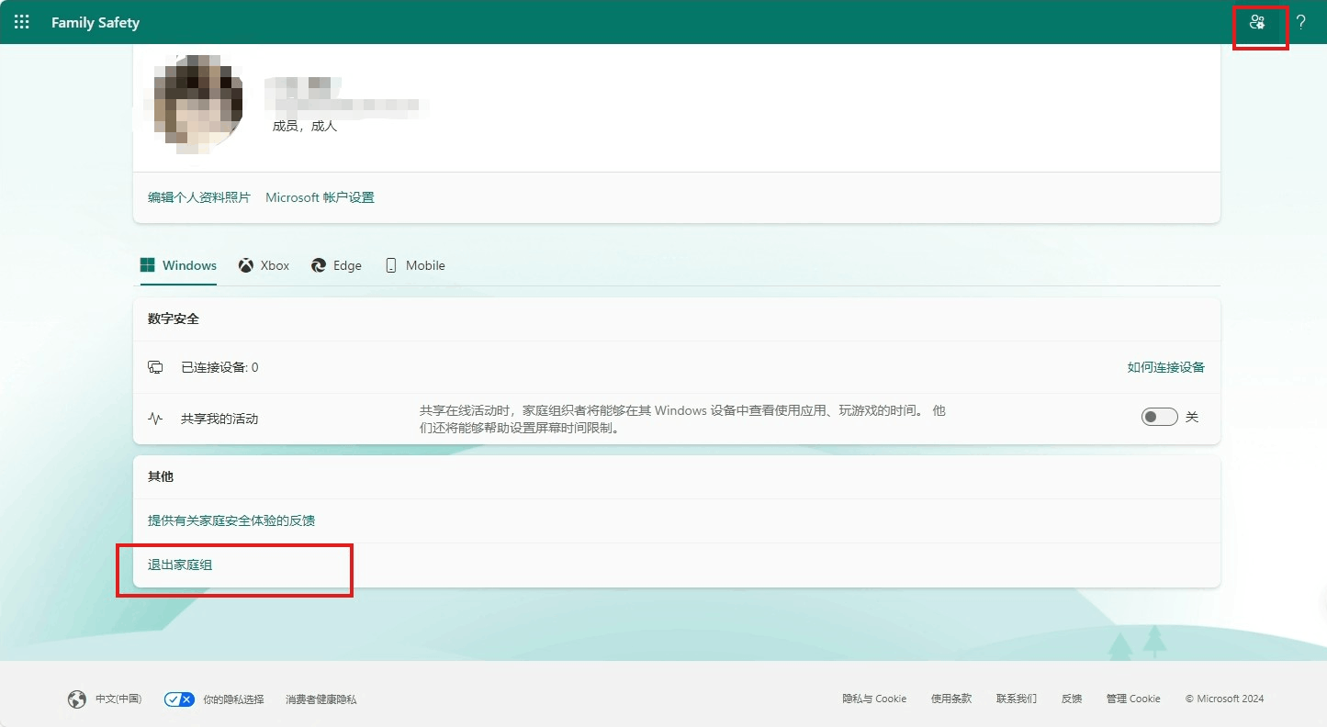The height and width of the screenshot is (727, 1327).
Task: Click 中文(中国) language selector
Action: point(118,699)
